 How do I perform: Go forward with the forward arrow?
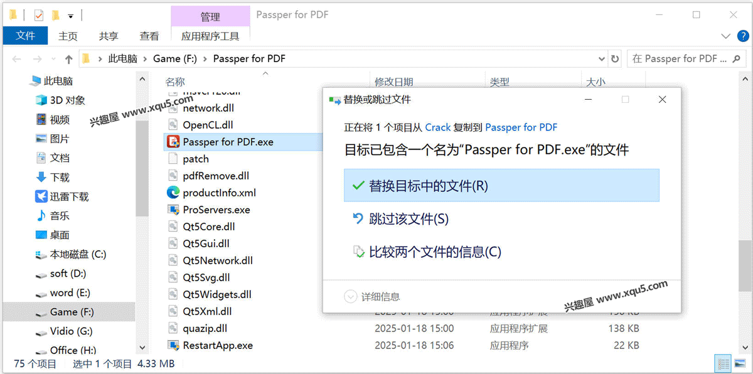(x=36, y=59)
